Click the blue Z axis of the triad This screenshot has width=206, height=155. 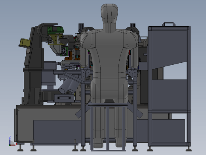10,141
